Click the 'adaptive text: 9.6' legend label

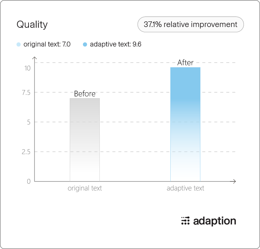click(116, 44)
